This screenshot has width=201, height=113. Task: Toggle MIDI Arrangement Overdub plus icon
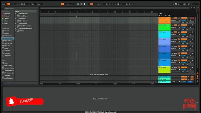[89, 4]
